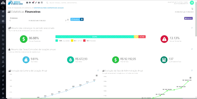Viewport: 197px width, 99px height.
Task: Click the 13.13% Faturas Pendentes value
Action: coord(175,38)
